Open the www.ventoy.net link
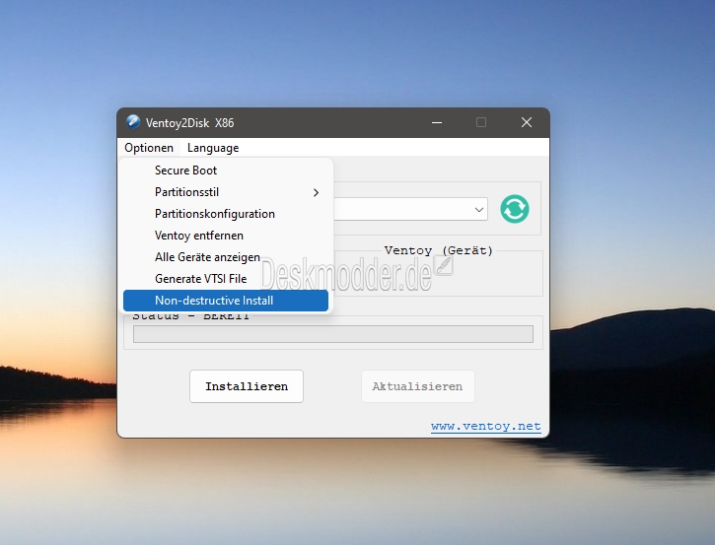Image resolution: width=715 pixels, height=545 pixels. 485,427
